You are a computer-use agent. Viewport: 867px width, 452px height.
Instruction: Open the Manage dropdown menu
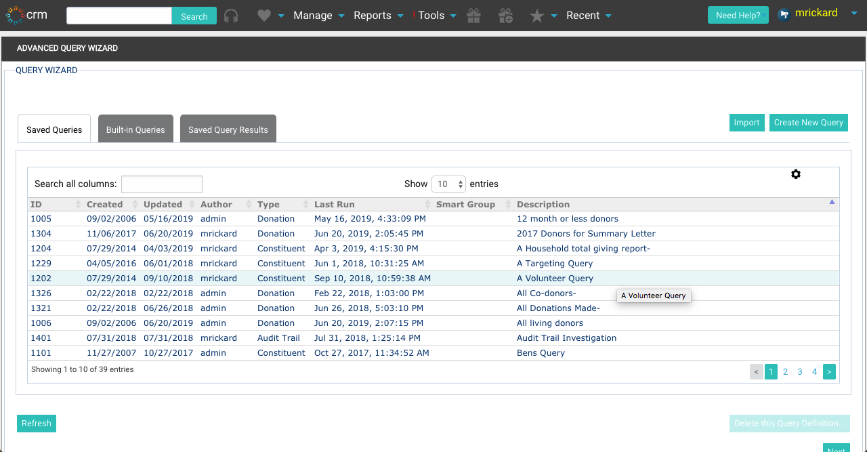314,15
